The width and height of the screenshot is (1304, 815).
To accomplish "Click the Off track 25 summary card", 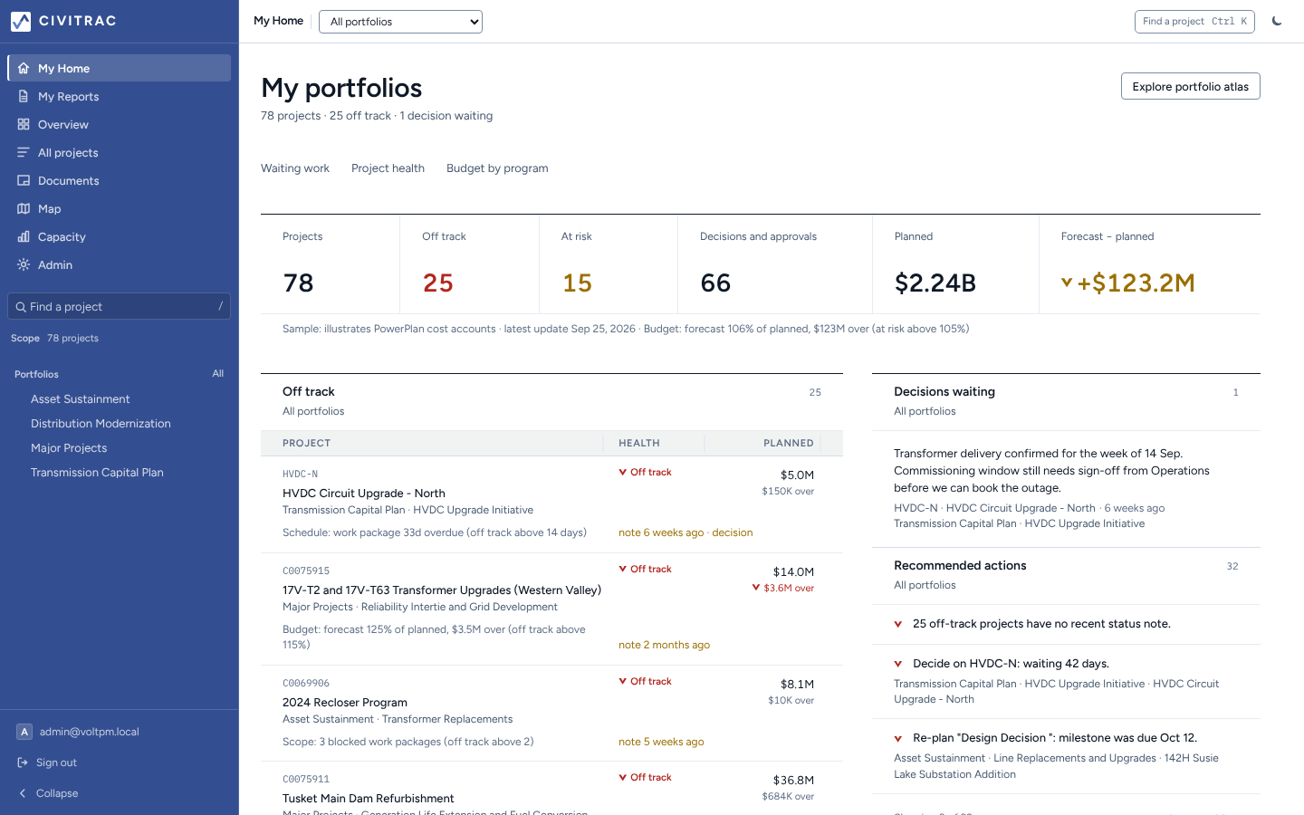I will point(470,264).
